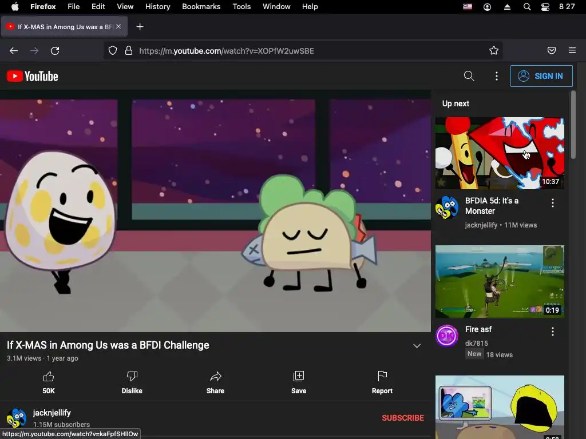Open macOS Control Center

pyautogui.click(x=545, y=7)
